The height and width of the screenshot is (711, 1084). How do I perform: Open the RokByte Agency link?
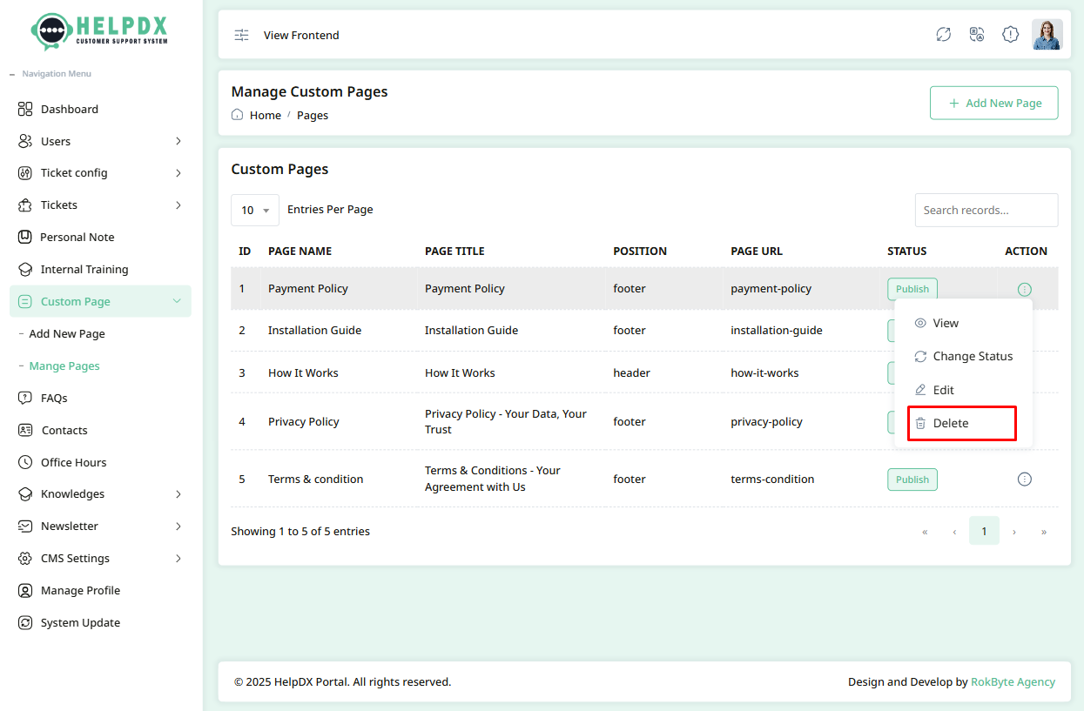1013,681
